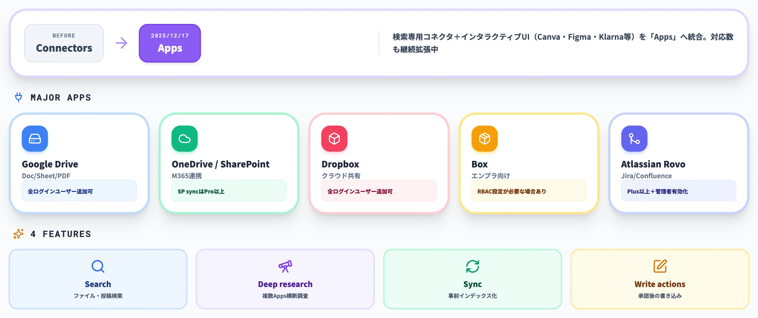The width and height of the screenshot is (758, 318).
Task: Open the Write actions feature card
Action: tap(660, 279)
